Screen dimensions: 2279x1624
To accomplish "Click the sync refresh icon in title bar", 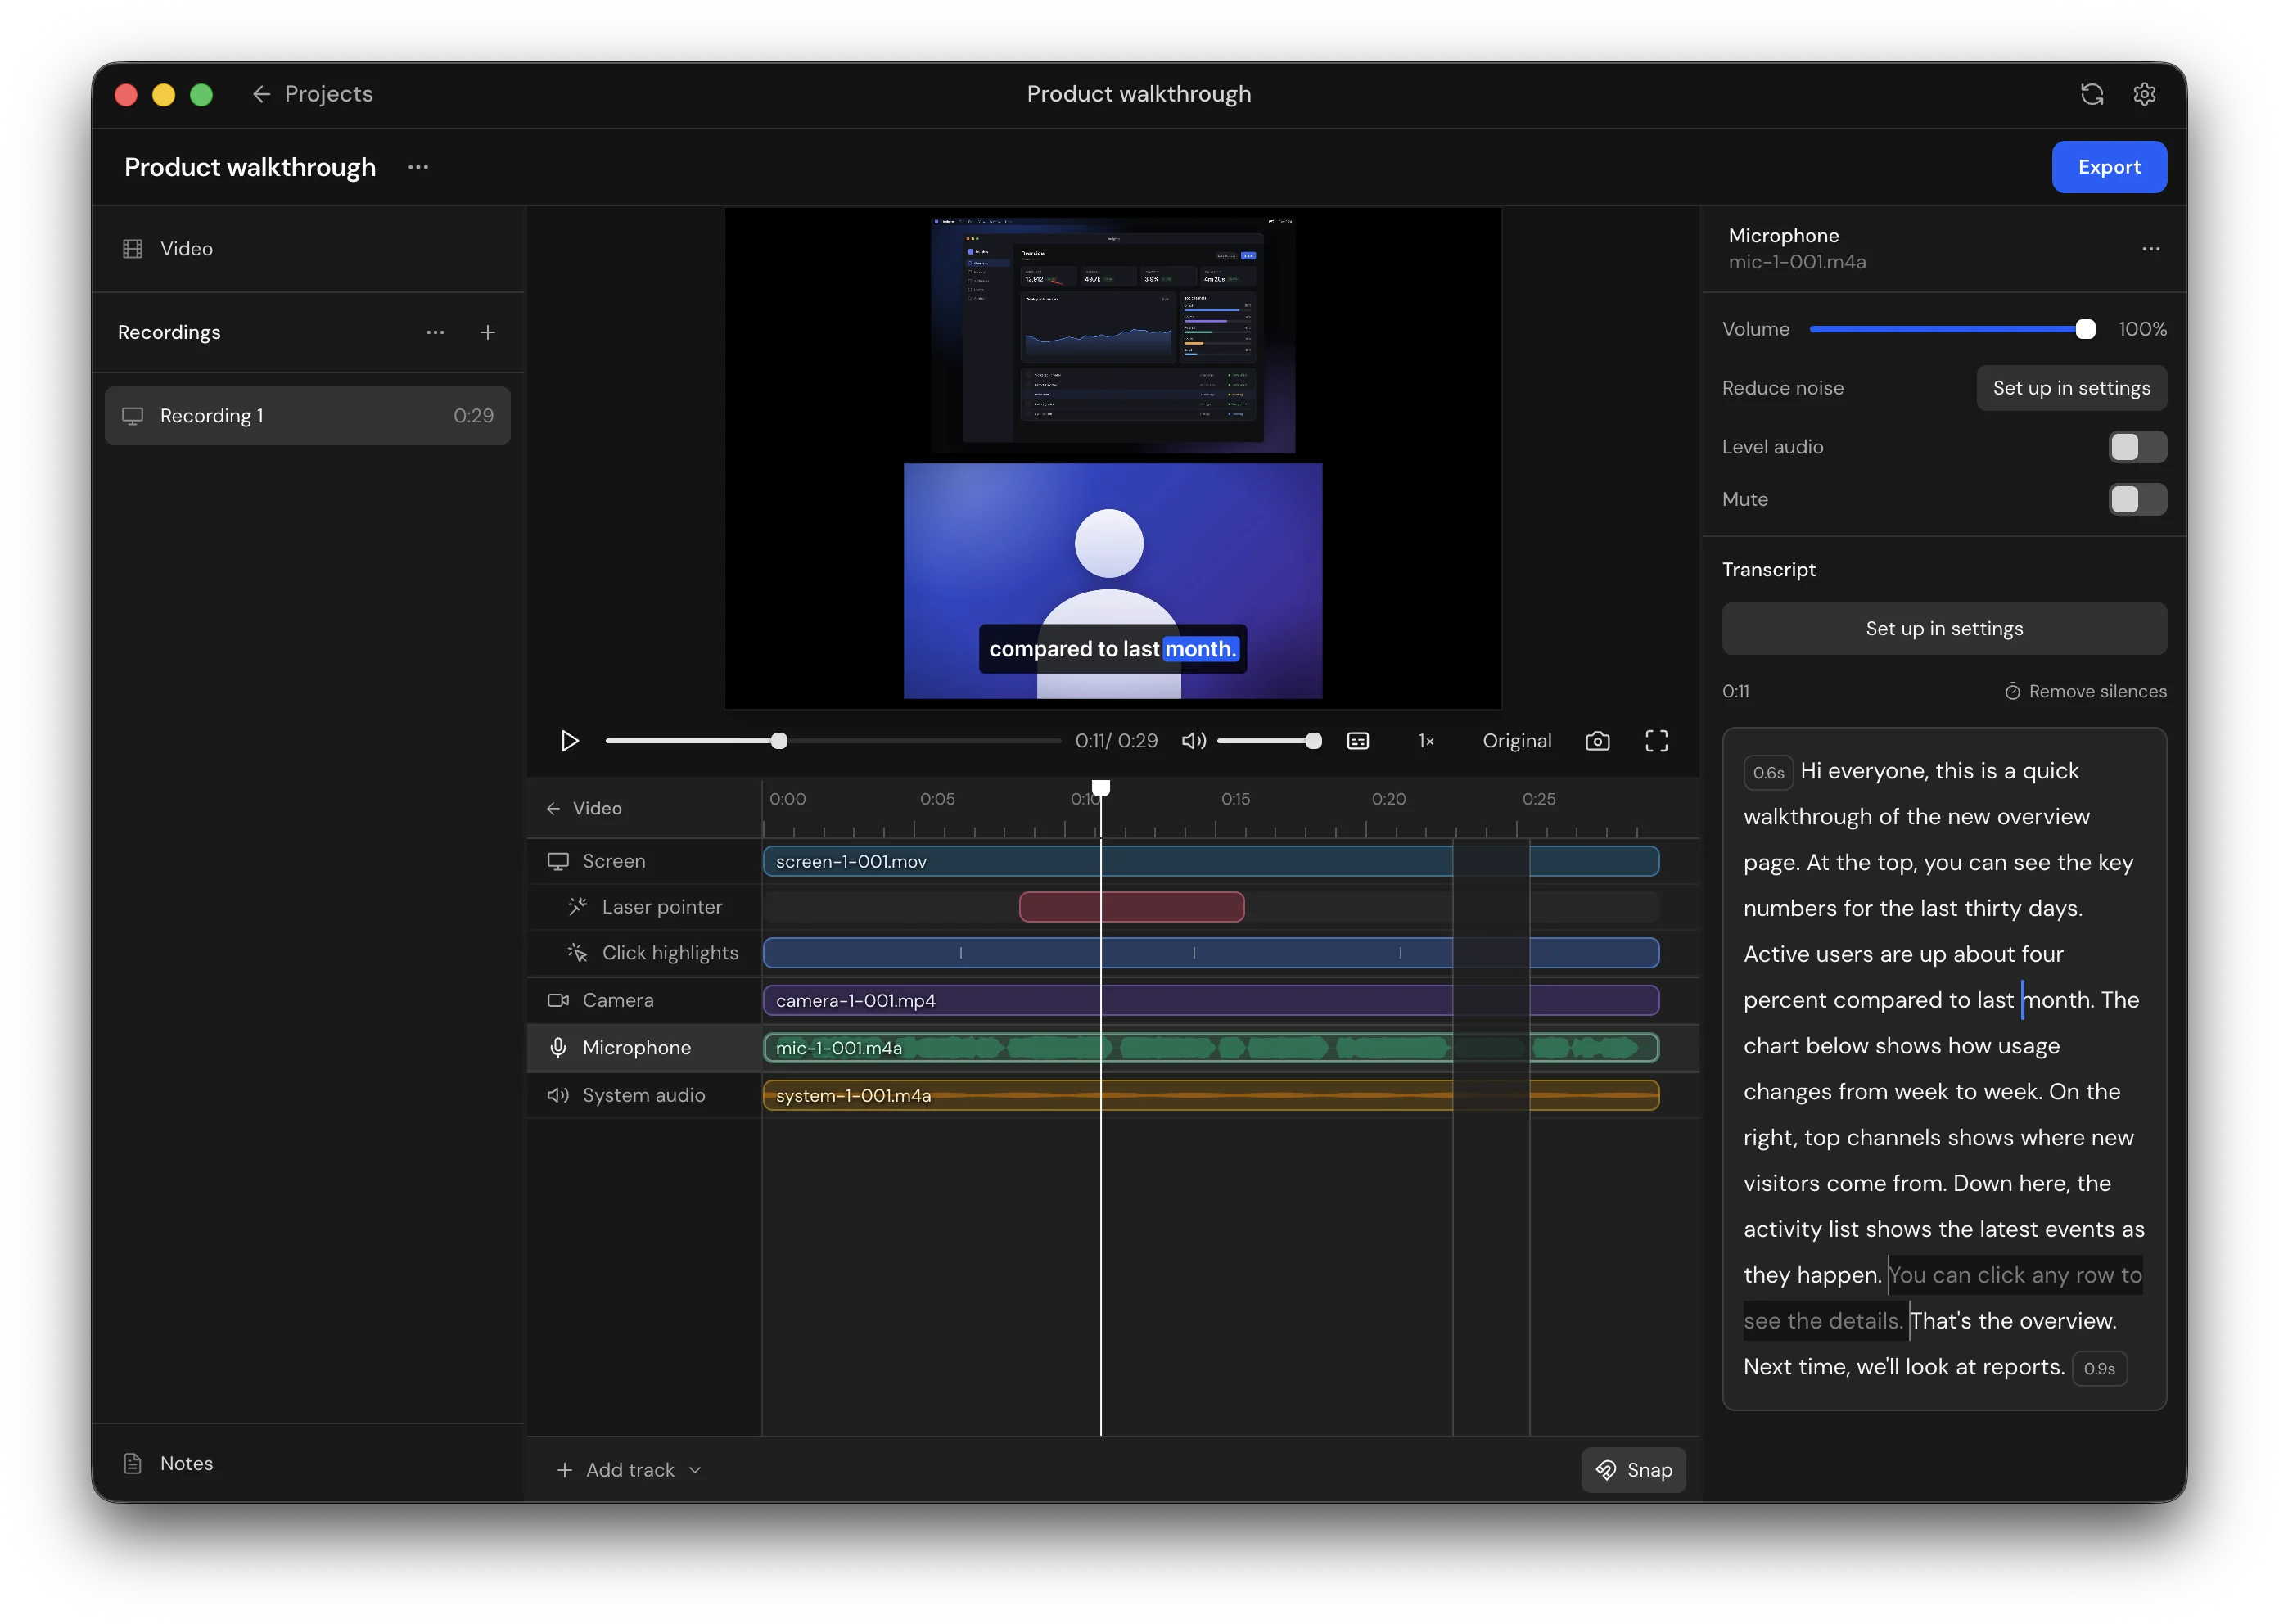I will [x=2091, y=94].
